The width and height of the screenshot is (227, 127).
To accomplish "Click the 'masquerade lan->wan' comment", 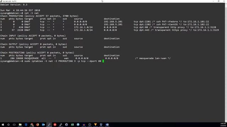I will point(153,58).
